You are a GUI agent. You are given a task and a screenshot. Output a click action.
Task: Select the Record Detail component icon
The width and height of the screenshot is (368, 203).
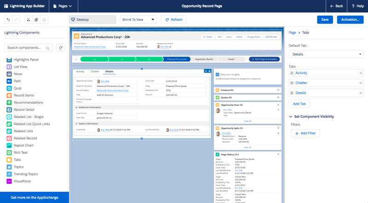click(9, 110)
